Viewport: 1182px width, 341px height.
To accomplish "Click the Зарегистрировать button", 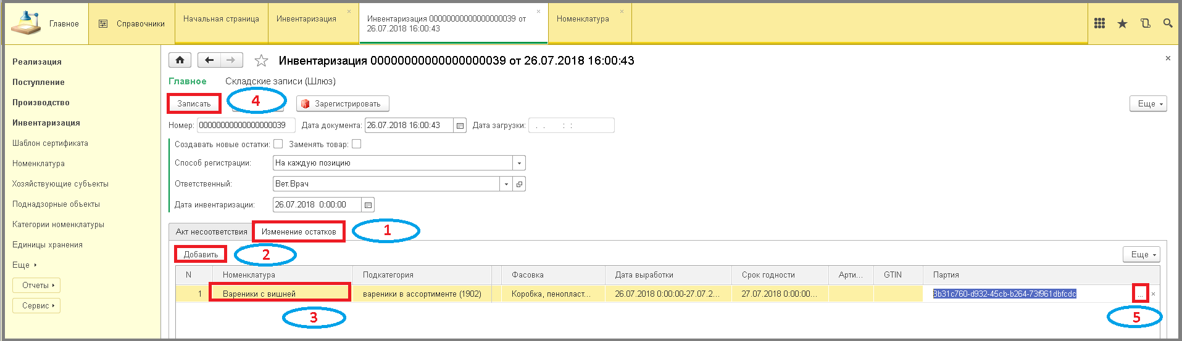I will tap(343, 104).
